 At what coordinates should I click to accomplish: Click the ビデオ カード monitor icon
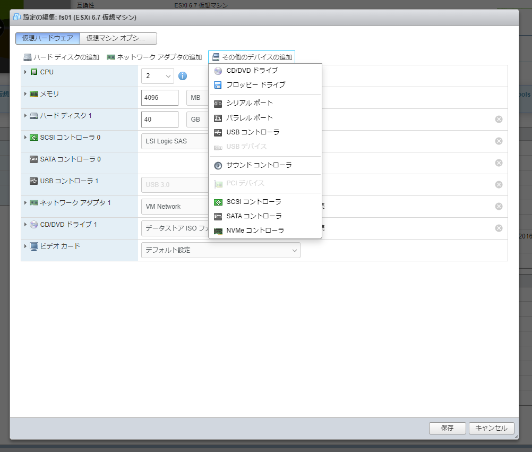coord(34,246)
